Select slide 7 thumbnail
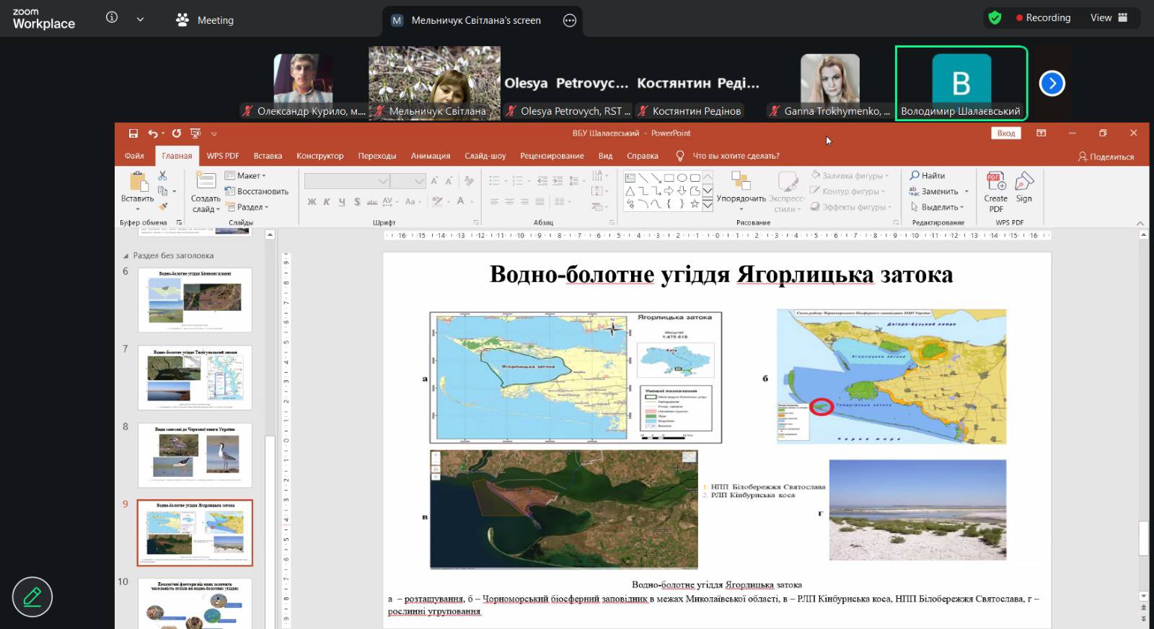 click(195, 377)
